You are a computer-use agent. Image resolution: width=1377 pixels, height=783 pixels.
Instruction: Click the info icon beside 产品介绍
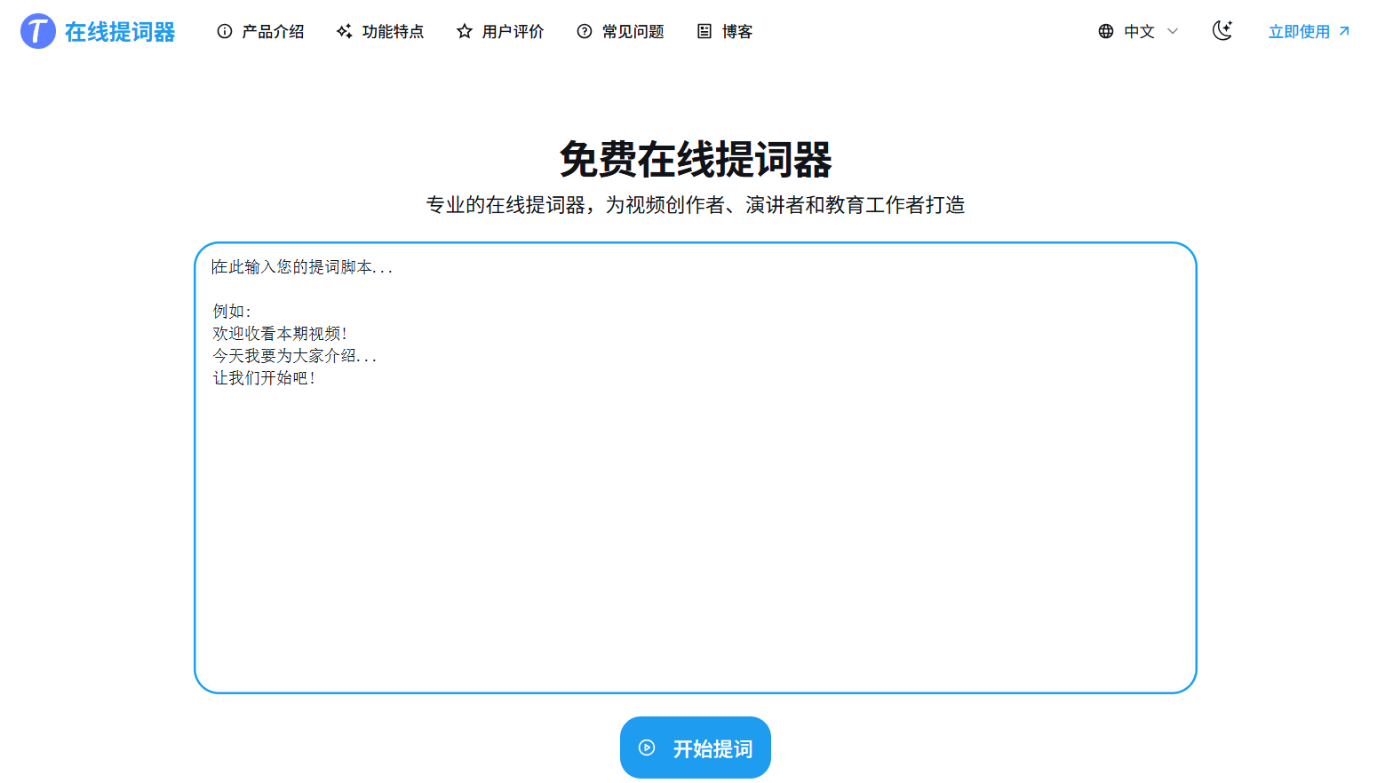[x=225, y=32]
